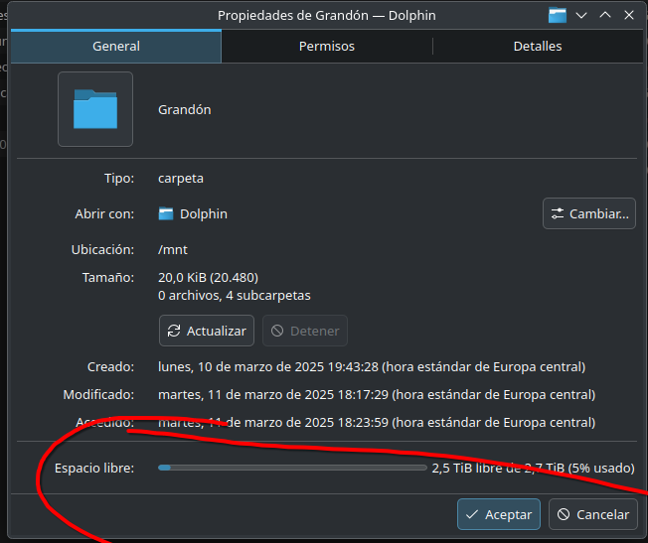
Task: Click the disabled Detener button
Action: [305, 331]
